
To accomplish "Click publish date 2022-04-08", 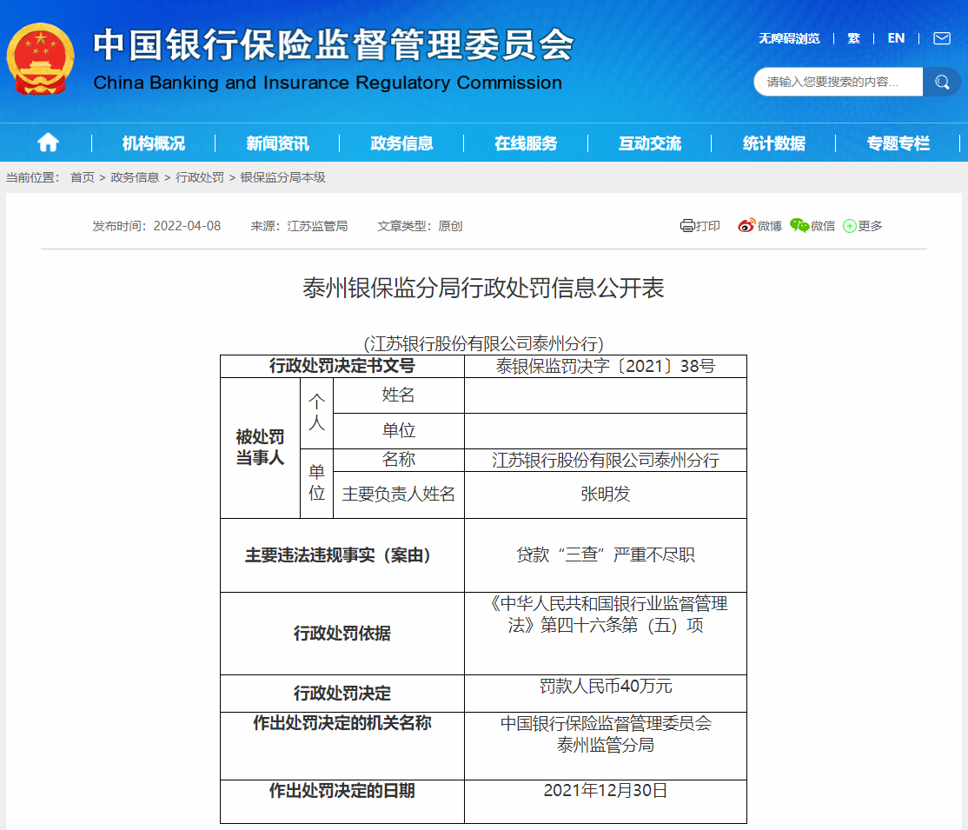I will (x=187, y=226).
